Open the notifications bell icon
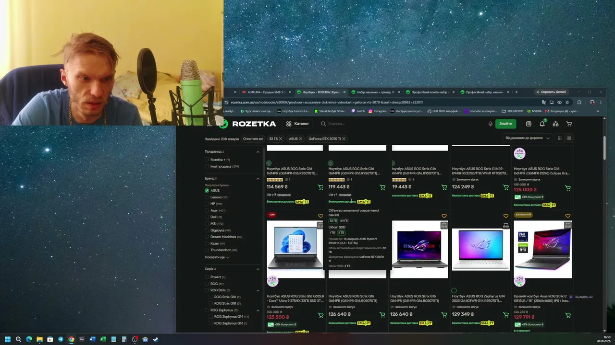 coord(542,124)
